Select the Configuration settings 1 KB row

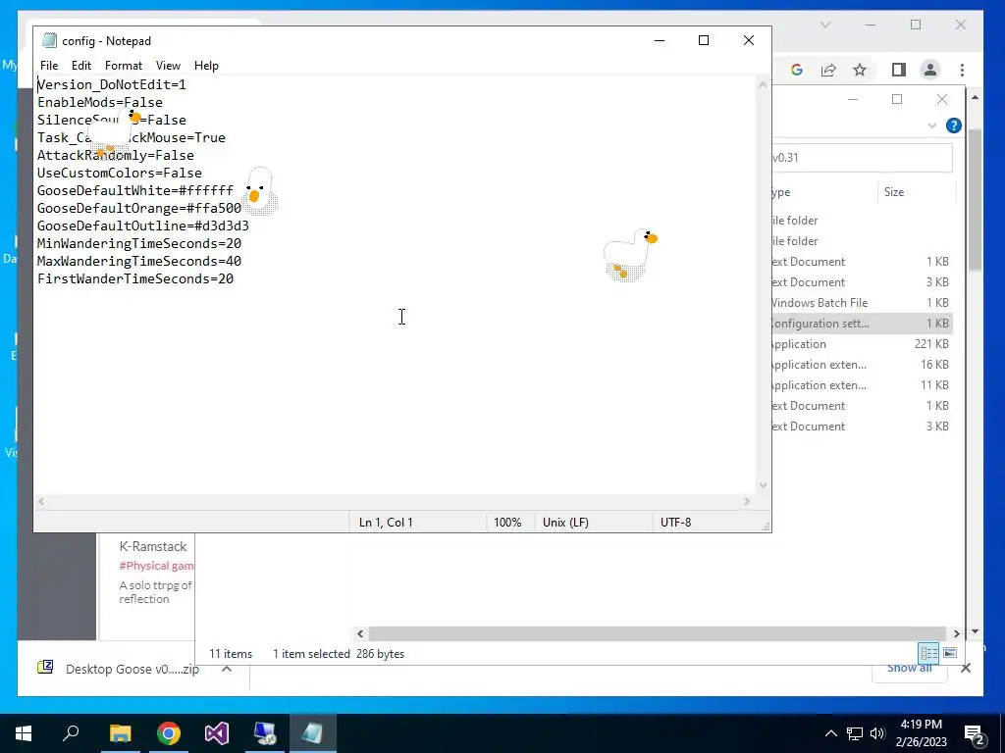[x=862, y=324]
